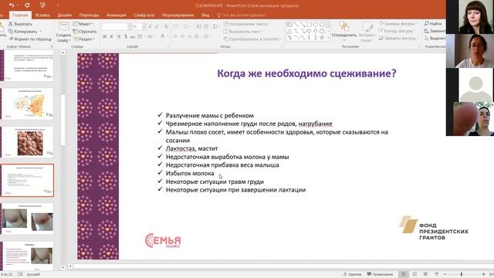The width and height of the screenshot is (494, 278).
Task: Click the 'Что вы хотите сделать?' search box
Action: [x=242, y=15]
